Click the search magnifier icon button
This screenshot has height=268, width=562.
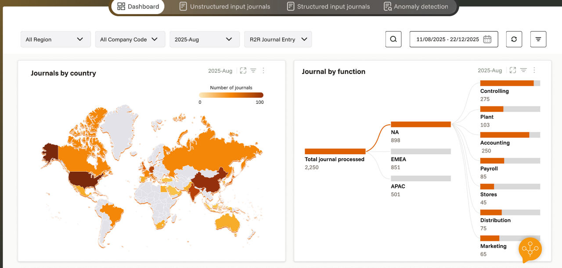[393, 39]
